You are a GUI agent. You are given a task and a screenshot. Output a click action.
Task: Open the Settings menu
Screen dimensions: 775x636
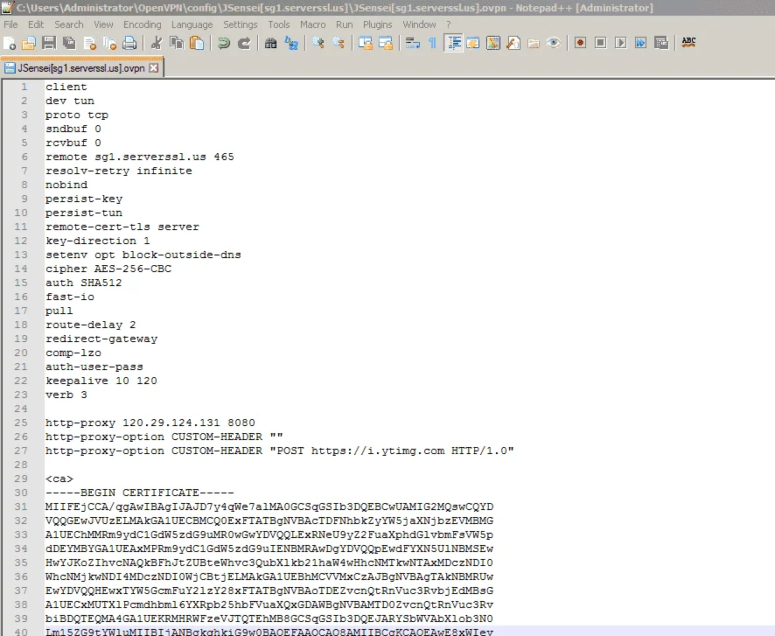(x=241, y=24)
